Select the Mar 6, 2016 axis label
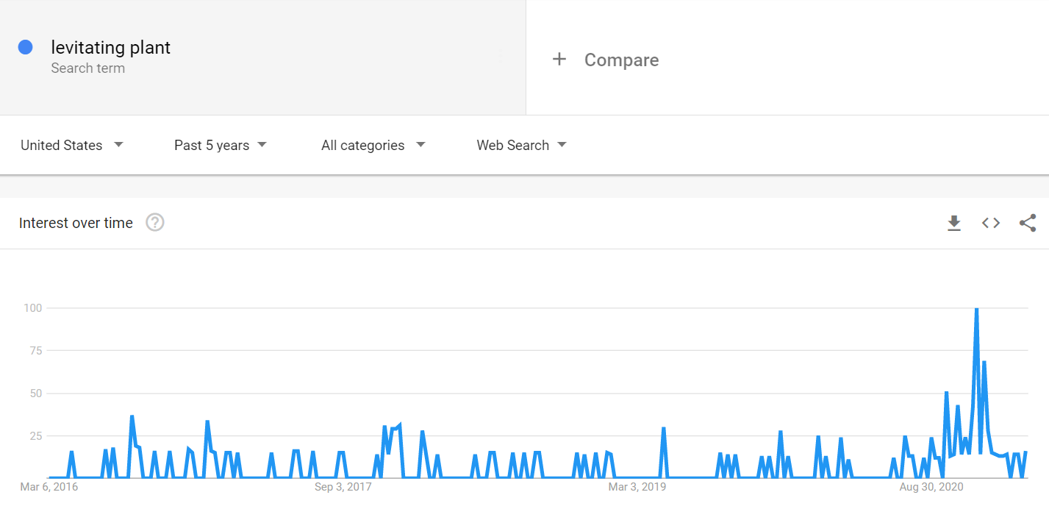Screen dimensions: 1049x520 pos(49,487)
